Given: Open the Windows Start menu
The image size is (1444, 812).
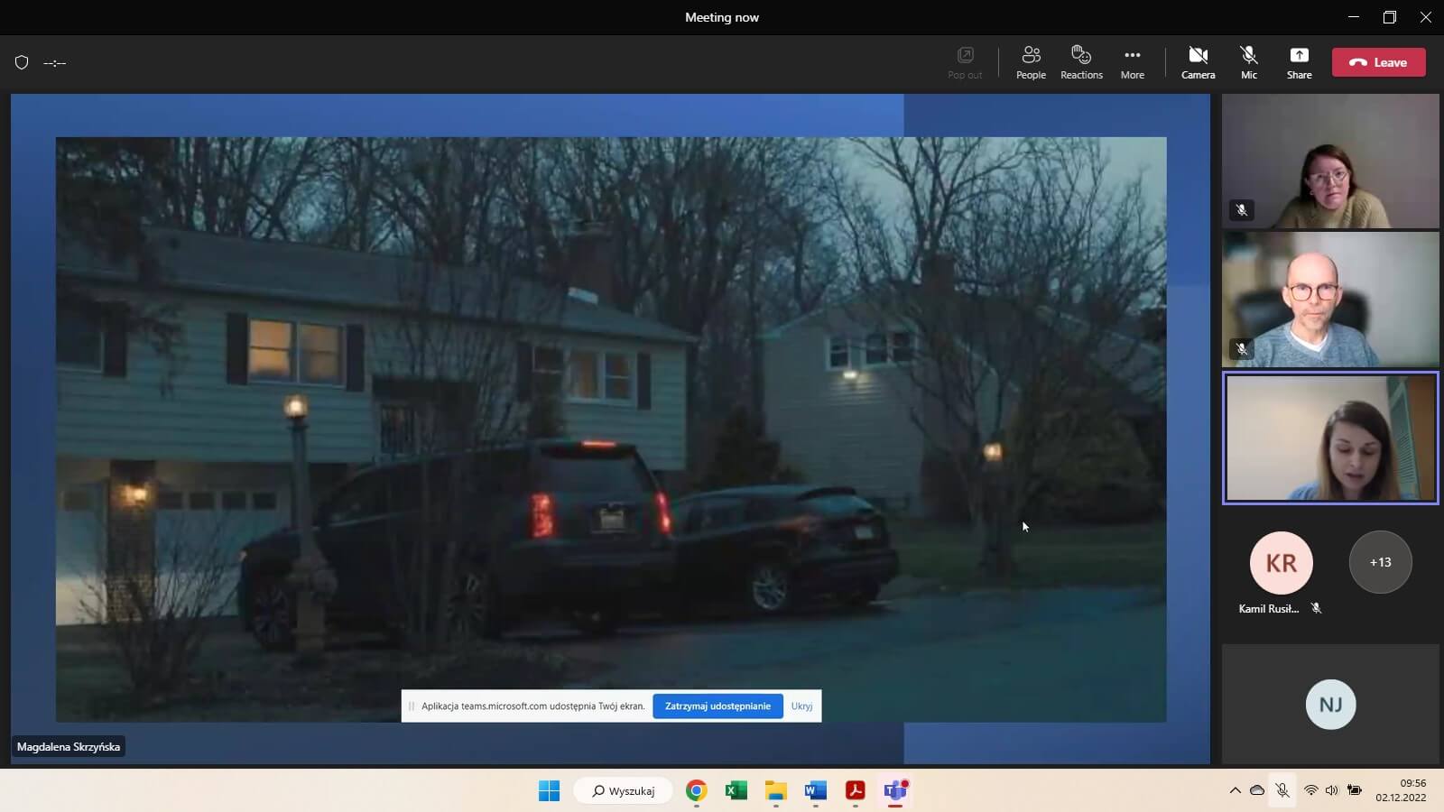Looking at the screenshot, I should (x=549, y=791).
